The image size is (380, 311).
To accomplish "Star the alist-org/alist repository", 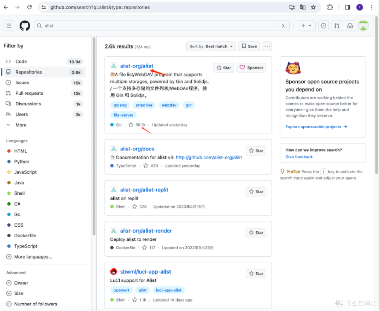I will (x=224, y=67).
